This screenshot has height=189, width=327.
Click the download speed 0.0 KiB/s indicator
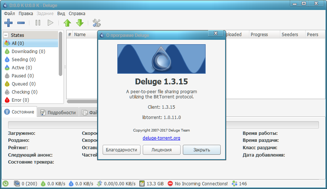53,184
